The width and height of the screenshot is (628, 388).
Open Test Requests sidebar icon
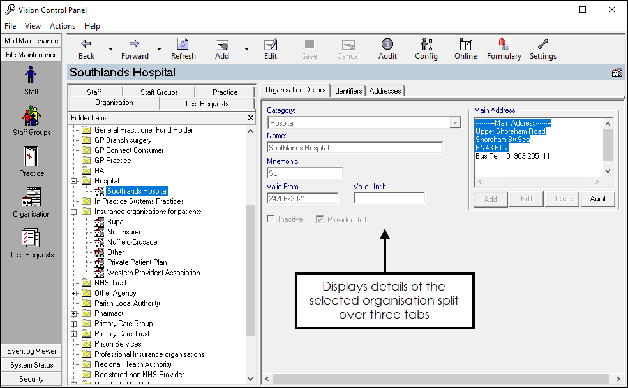click(31, 242)
